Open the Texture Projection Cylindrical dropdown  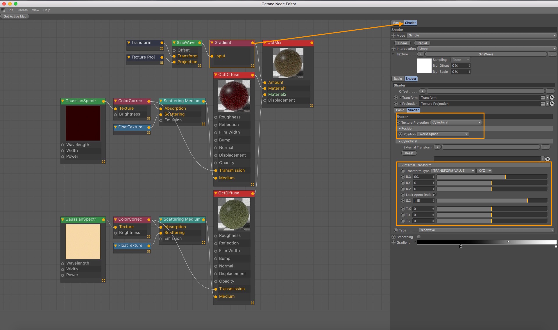tap(456, 123)
